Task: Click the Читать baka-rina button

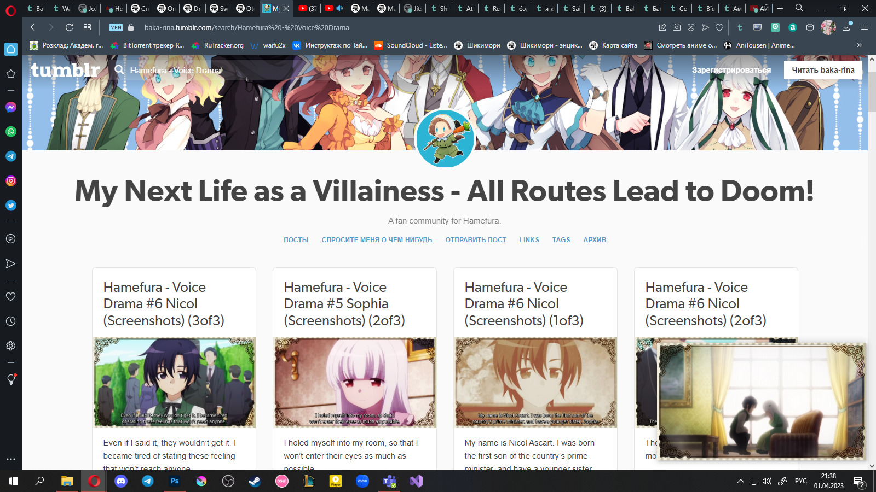Action: click(x=822, y=70)
